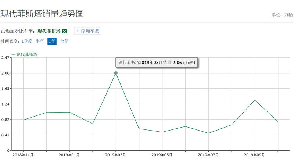Click the 现代菲斯塔销量趋势图 page title
This screenshot has width=294, height=164.
(42, 14)
